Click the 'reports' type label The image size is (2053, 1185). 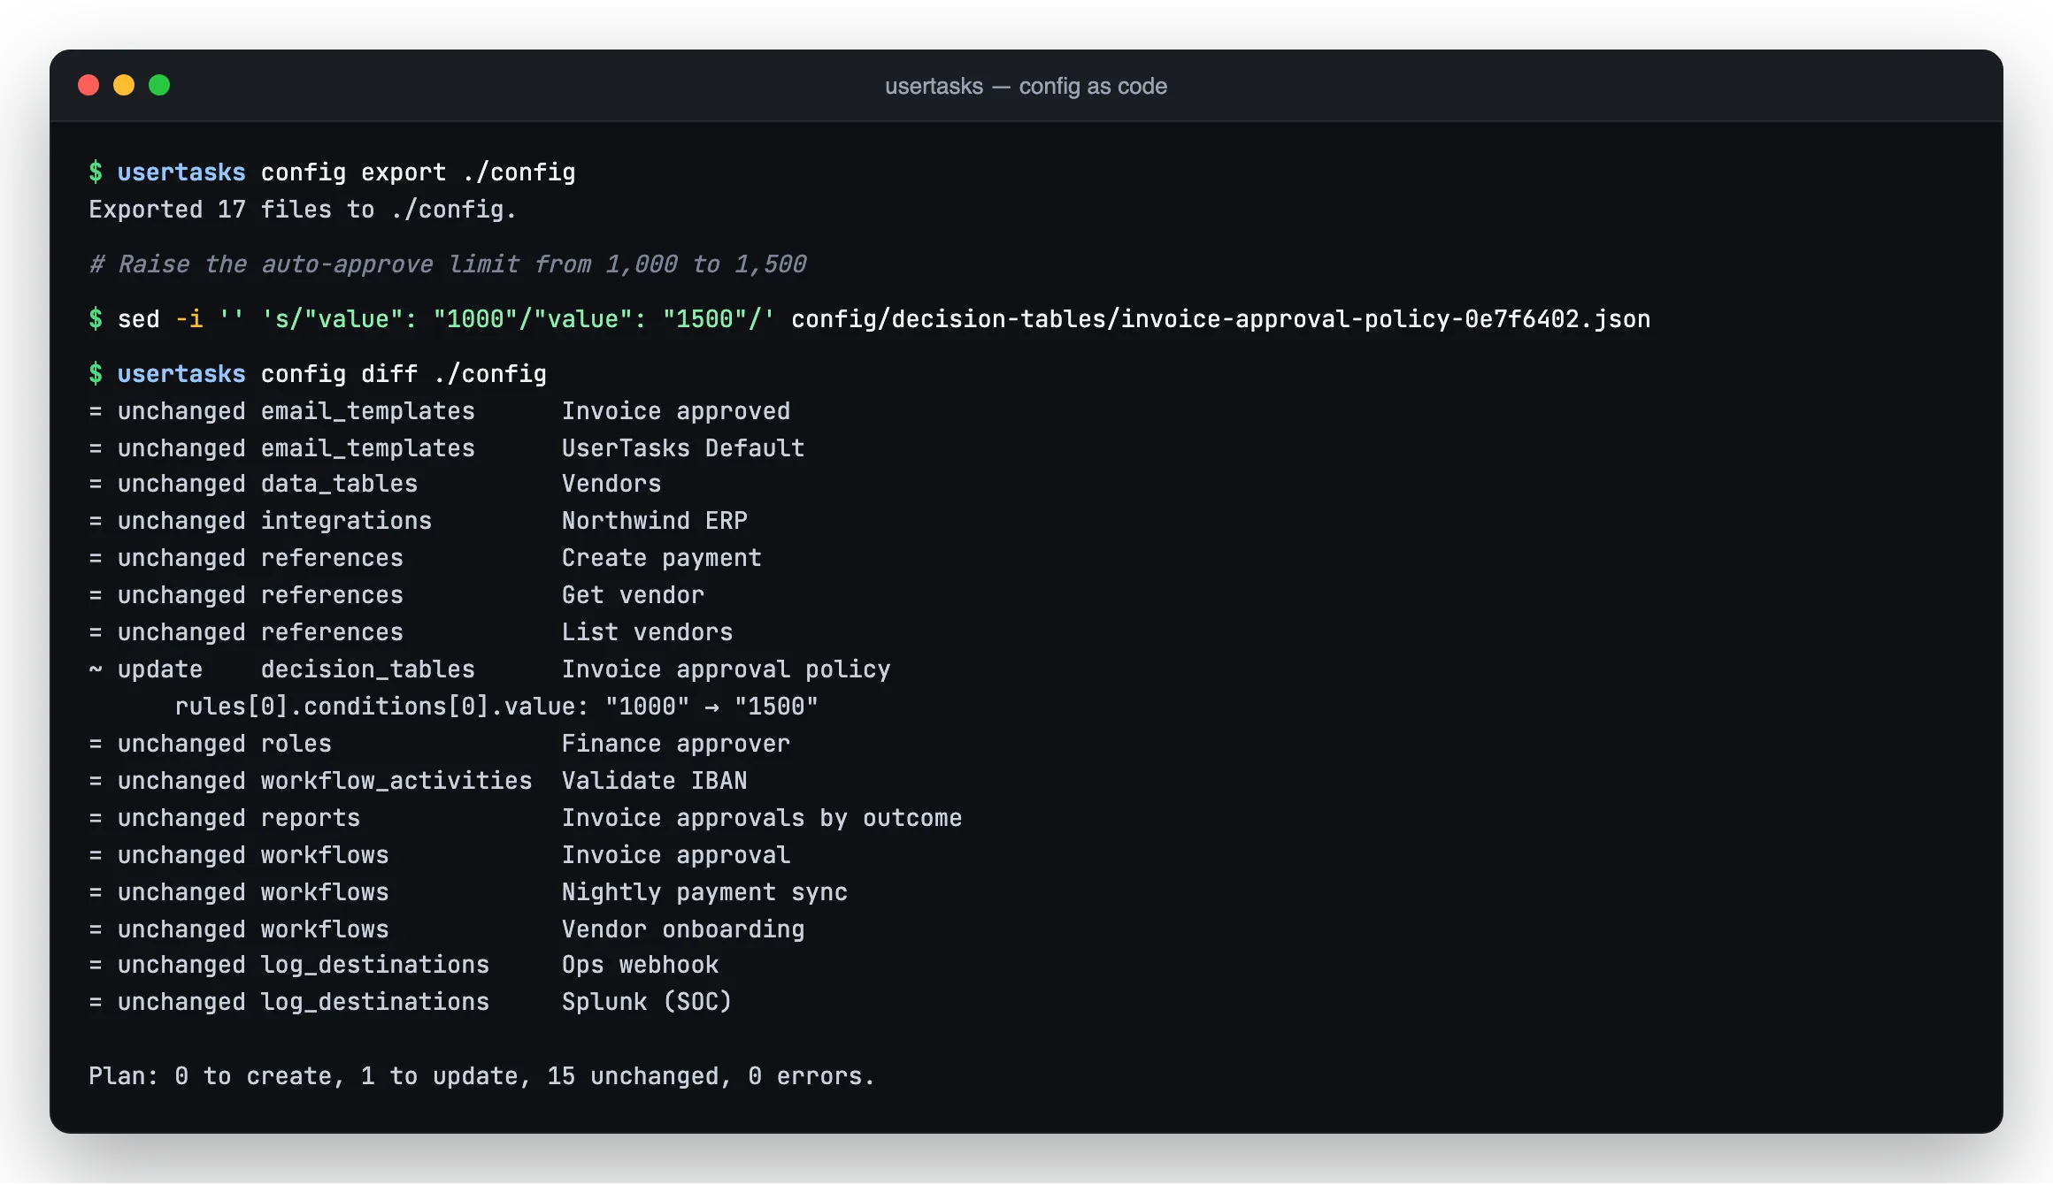311,817
